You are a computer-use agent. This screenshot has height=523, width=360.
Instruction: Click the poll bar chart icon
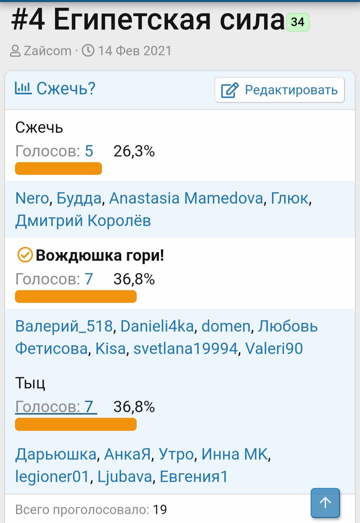click(x=23, y=88)
